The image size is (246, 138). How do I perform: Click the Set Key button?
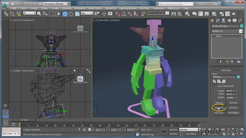click(x=173, y=134)
